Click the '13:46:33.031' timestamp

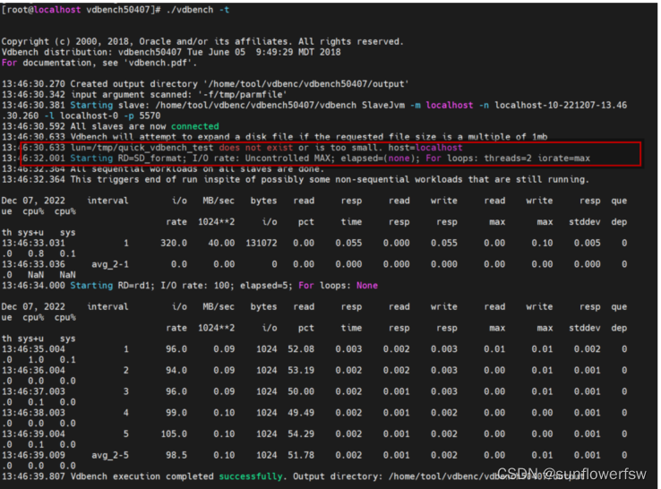(x=33, y=243)
